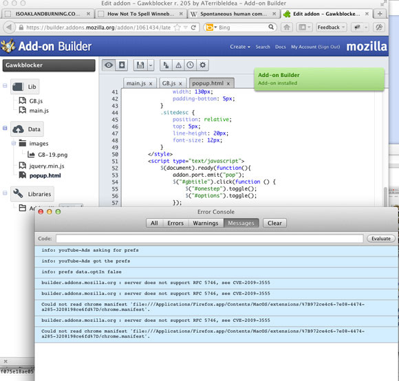Close the main.js editor tab
The image size is (399, 381).
point(151,83)
